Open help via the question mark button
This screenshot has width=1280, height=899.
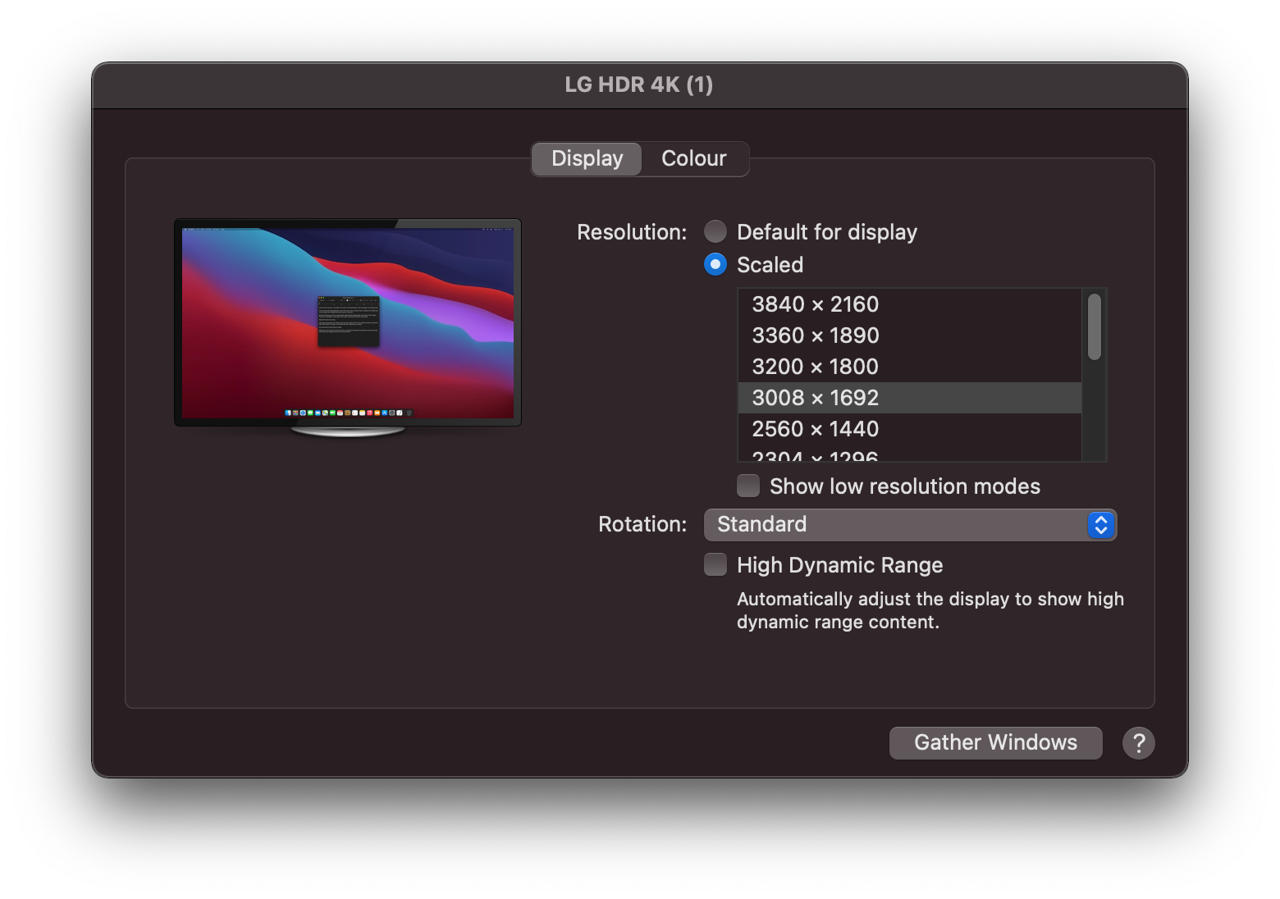pos(1137,742)
